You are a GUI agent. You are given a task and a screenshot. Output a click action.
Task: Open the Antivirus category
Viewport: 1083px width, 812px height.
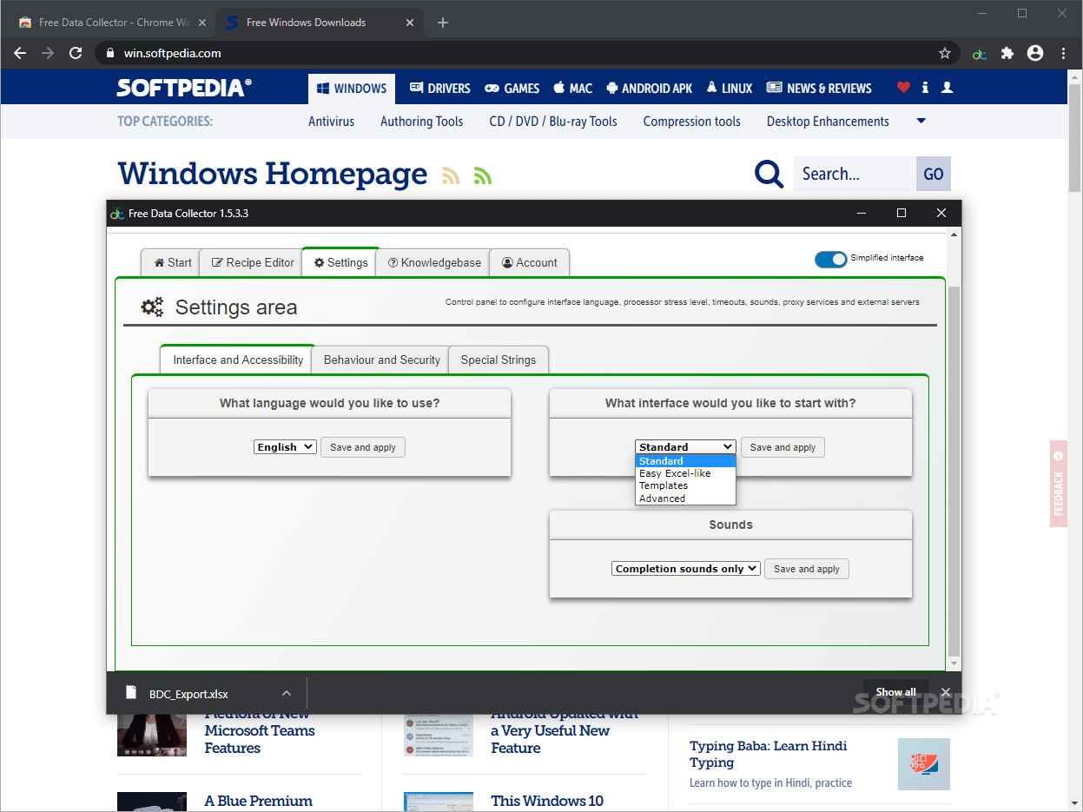pyautogui.click(x=332, y=122)
